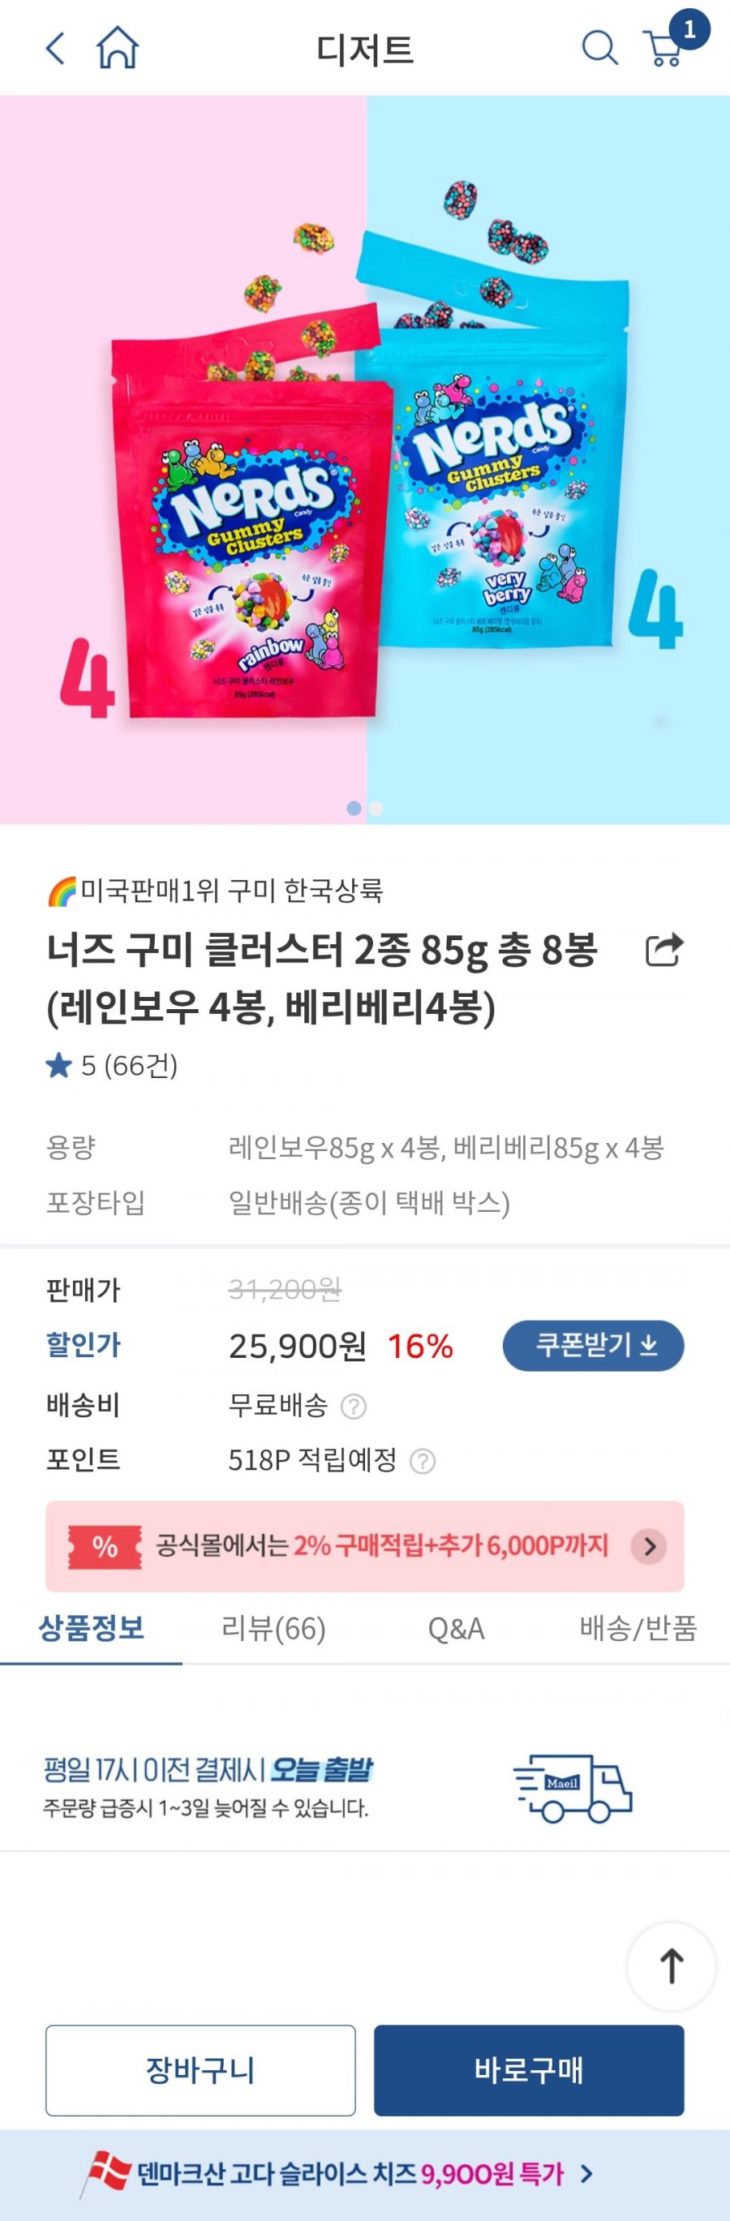Open points accrual help icon
The width and height of the screenshot is (730, 2221).
point(423,1461)
